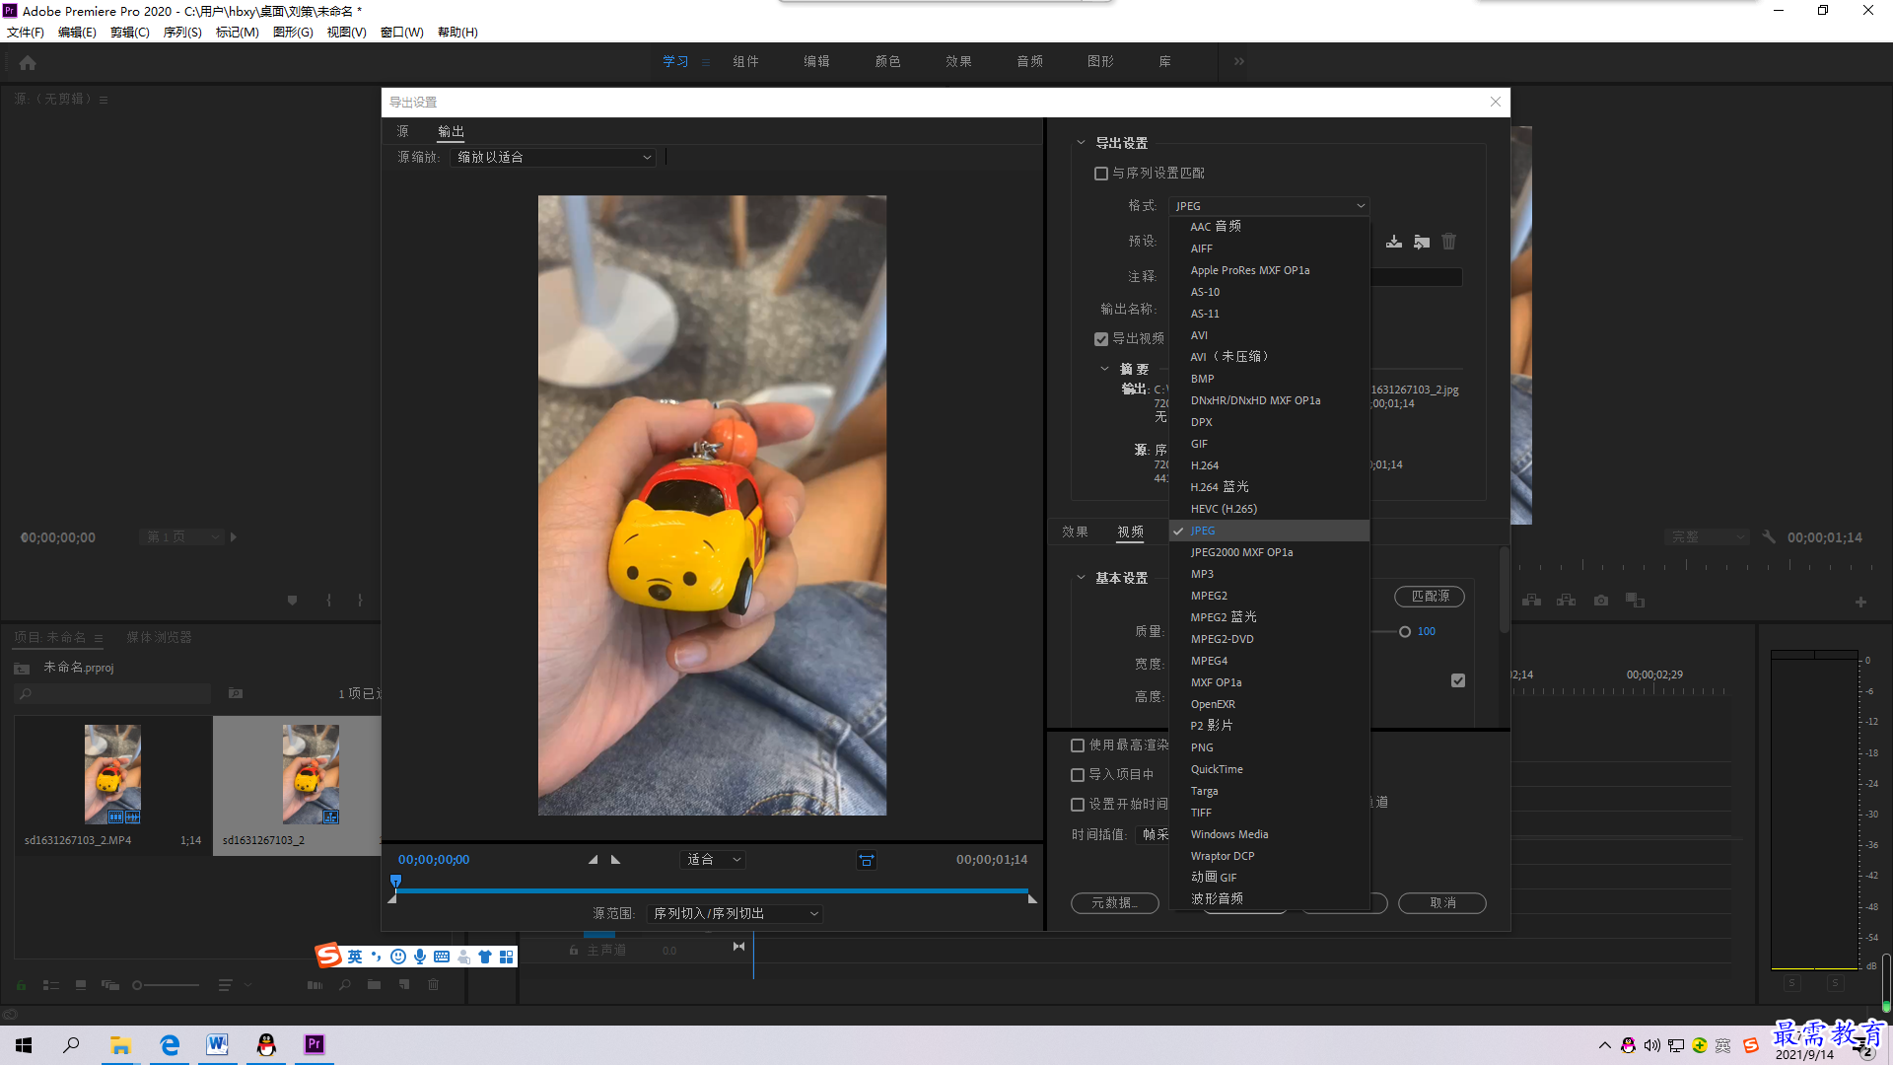Image resolution: width=1893 pixels, height=1065 pixels.
Task: Click the Home icon in Premiere workspace bar
Action: pyautogui.click(x=28, y=62)
